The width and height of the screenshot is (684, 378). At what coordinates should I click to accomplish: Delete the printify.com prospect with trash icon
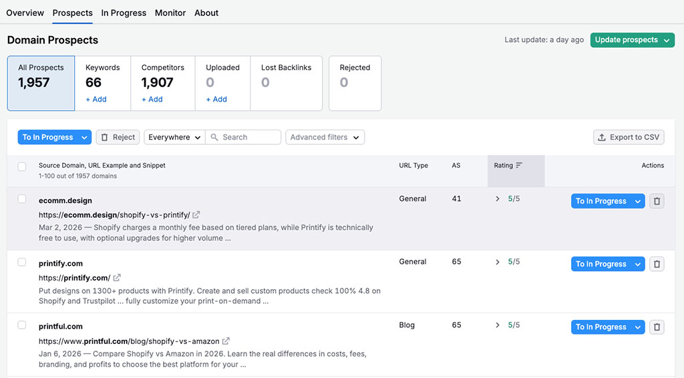tap(657, 264)
